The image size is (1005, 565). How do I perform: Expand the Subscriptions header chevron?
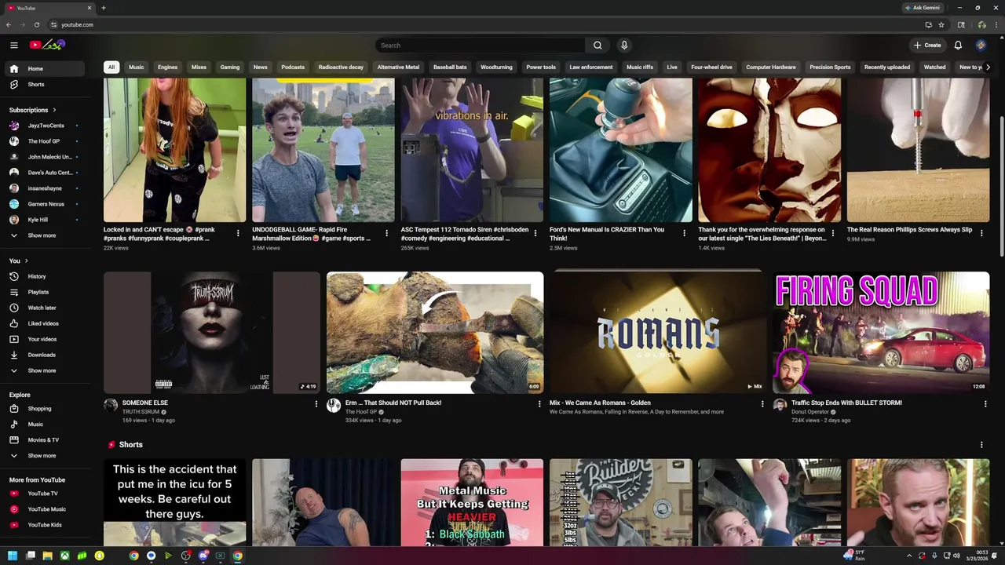pyautogui.click(x=54, y=110)
